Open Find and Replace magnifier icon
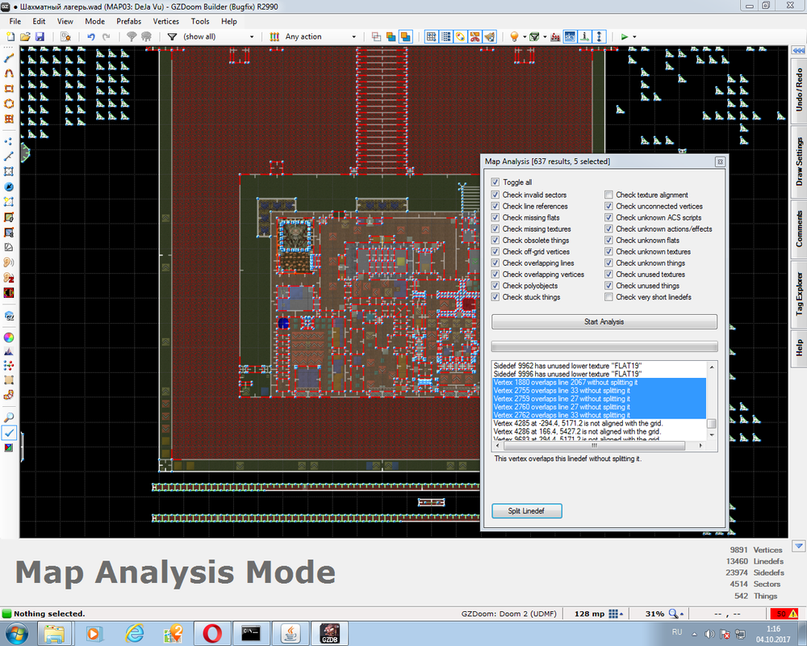The height and width of the screenshot is (646, 807). tap(9, 417)
